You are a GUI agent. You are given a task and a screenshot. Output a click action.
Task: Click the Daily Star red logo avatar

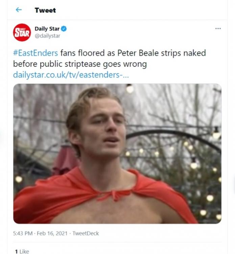22,33
